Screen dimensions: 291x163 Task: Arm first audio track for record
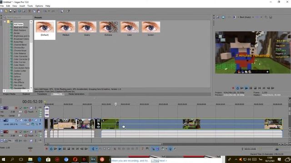(16, 108)
